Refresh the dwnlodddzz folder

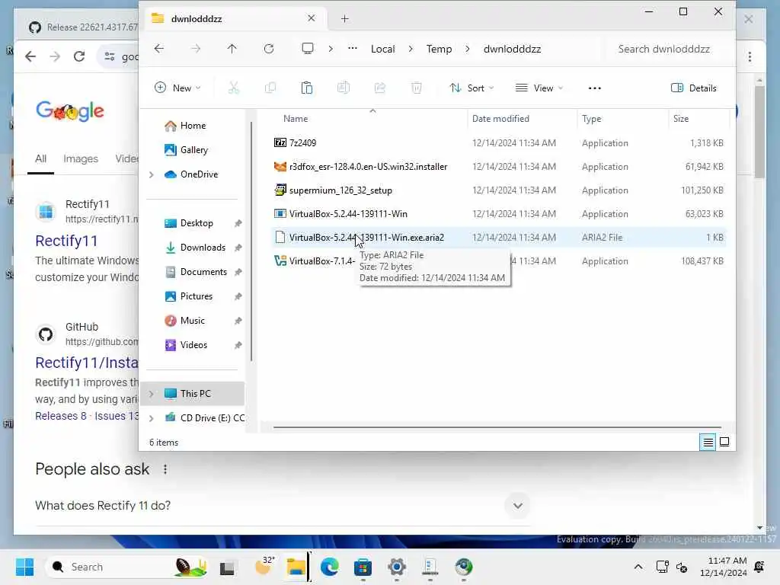(x=269, y=49)
